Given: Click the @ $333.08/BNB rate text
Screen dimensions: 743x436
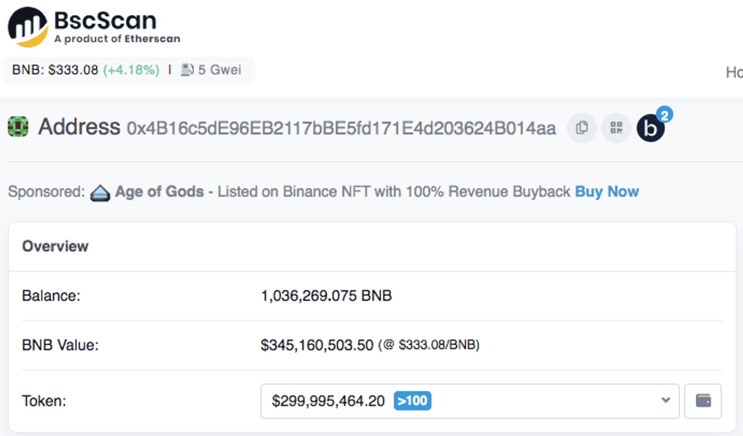Looking at the screenshot, I should (x=429, y=345).
